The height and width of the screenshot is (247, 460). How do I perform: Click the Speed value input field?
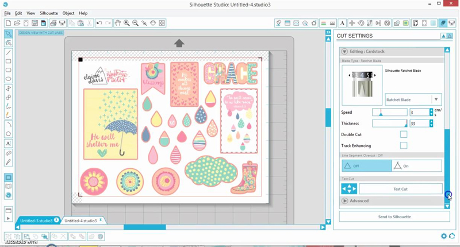420,112
